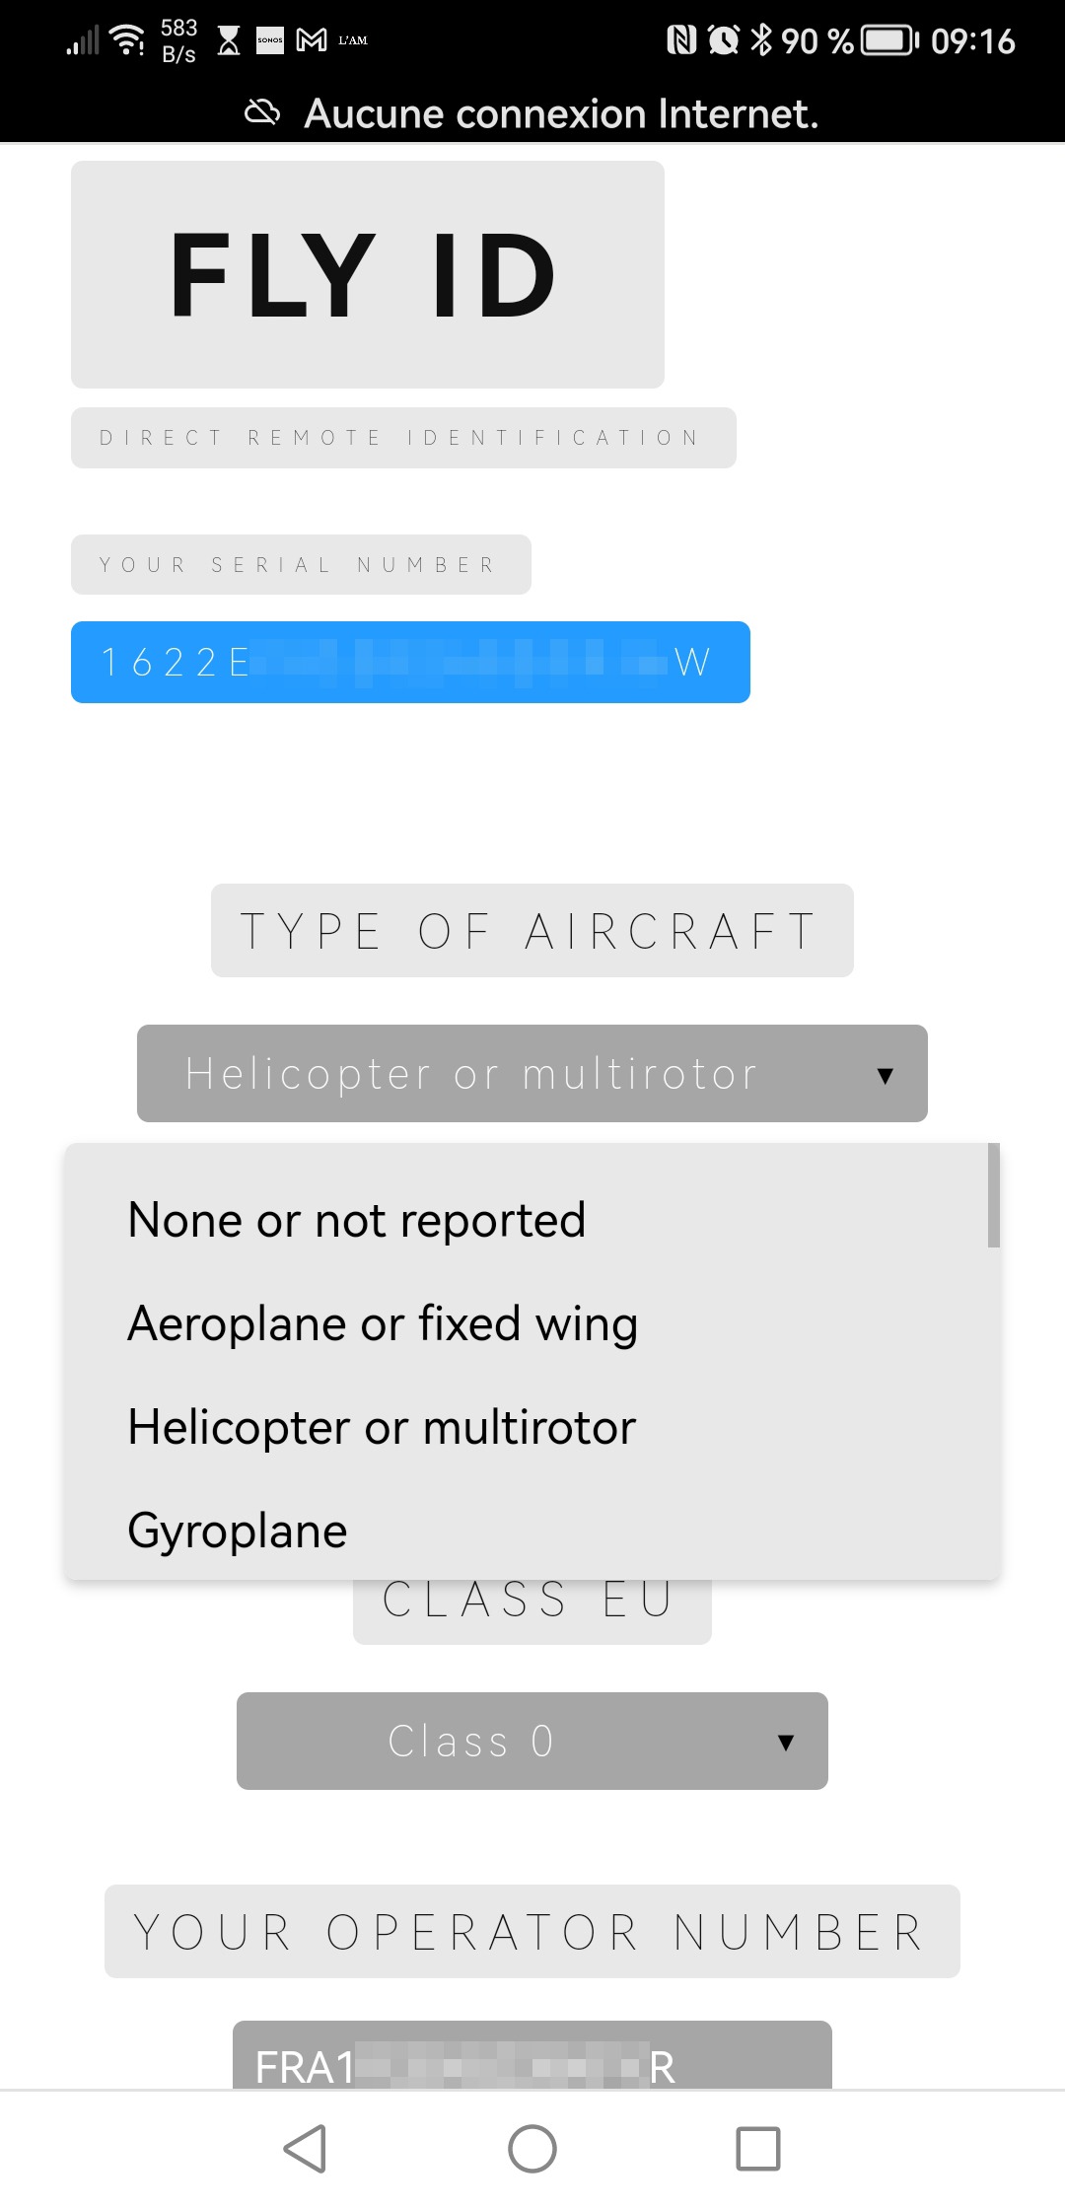The height and width of the screenshot is (2209, 1065).
Task: Tap the Wi-Fi status icon
Action: pyautogui.click(x=128, y=39)
